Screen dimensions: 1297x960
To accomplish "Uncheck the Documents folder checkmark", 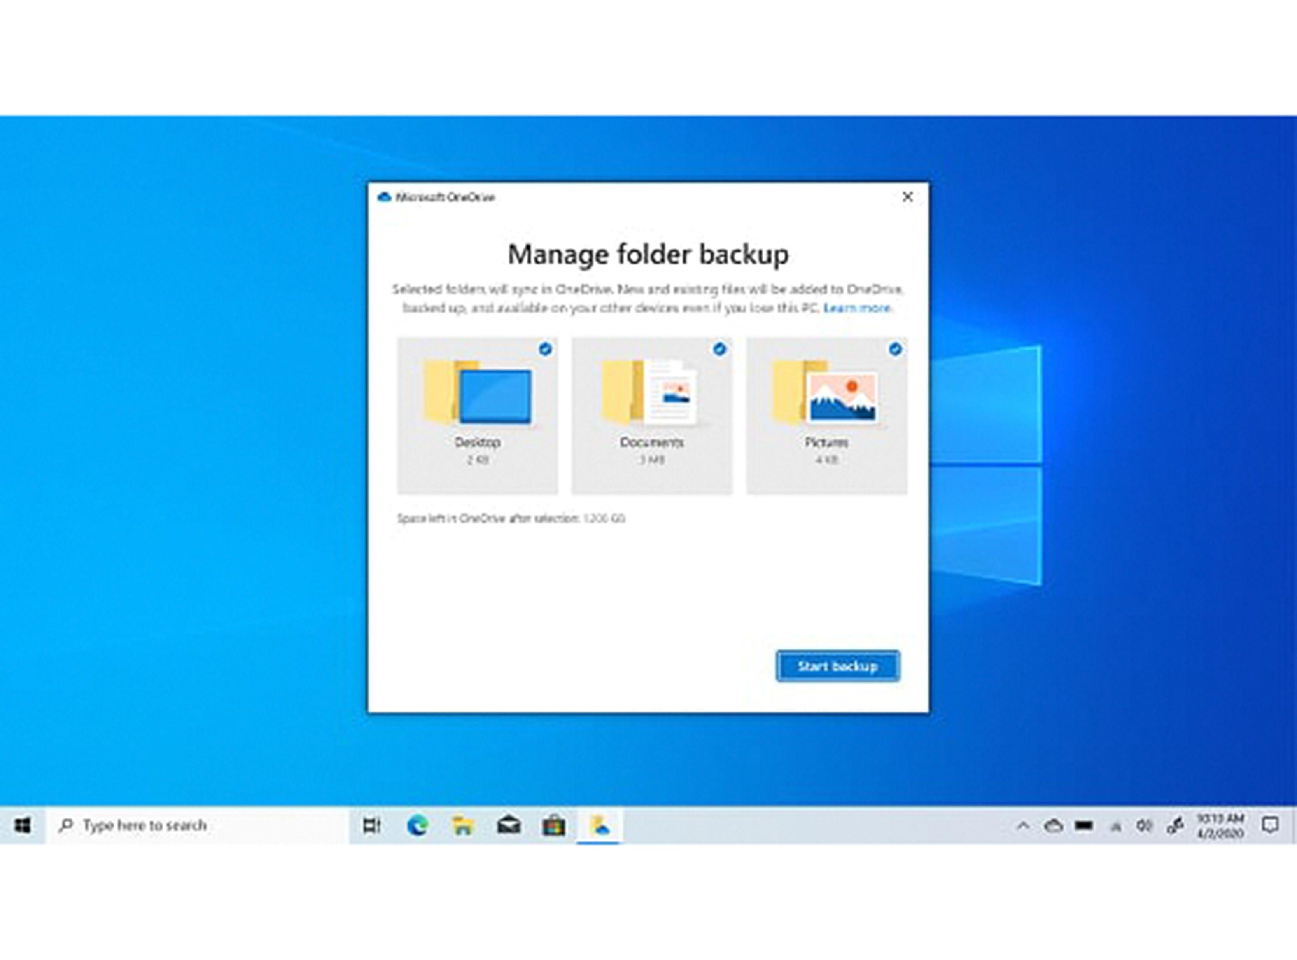I will pos(720,349).
